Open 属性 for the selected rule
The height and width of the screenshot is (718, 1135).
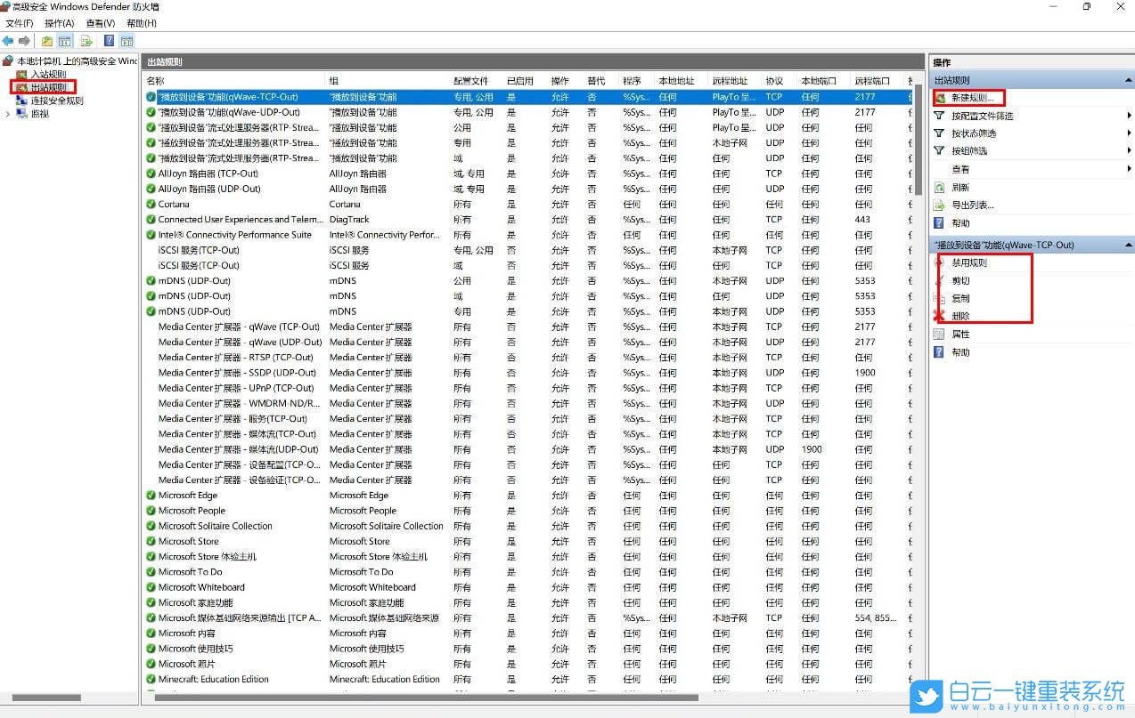coord(959,335)
